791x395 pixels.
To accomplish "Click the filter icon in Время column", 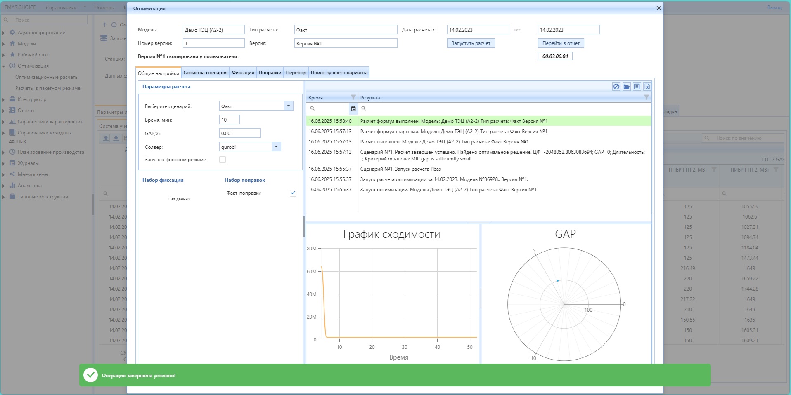I will pyautogui.click(x=353, y=97).
